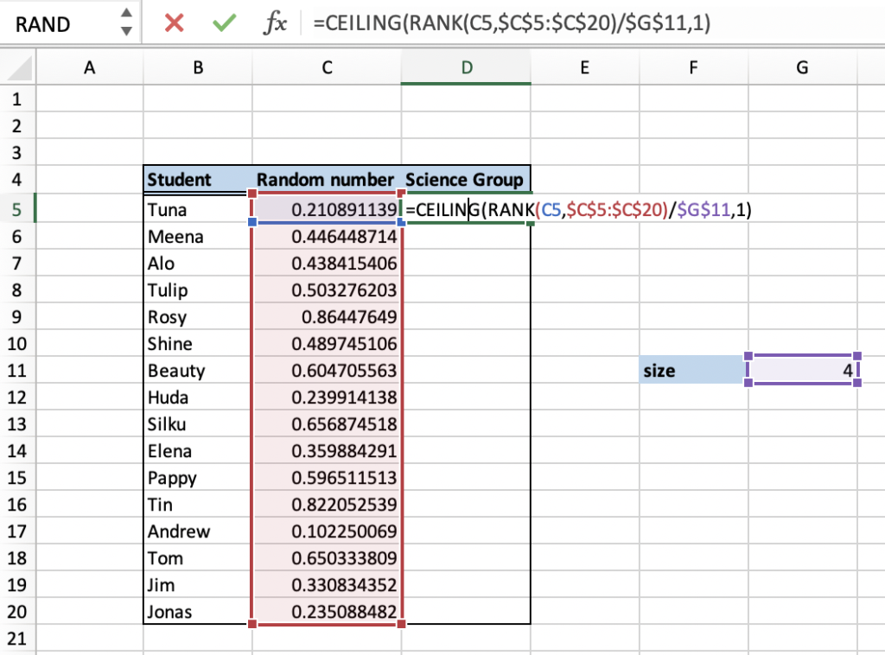The height and width of the screenshot is (655, 885).
Task: Select column G header
Action: [801, 67]
